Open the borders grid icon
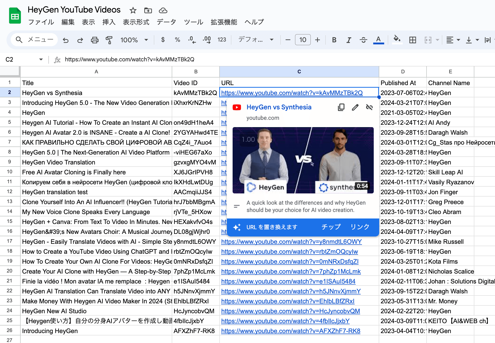 [x=413, y=40]
